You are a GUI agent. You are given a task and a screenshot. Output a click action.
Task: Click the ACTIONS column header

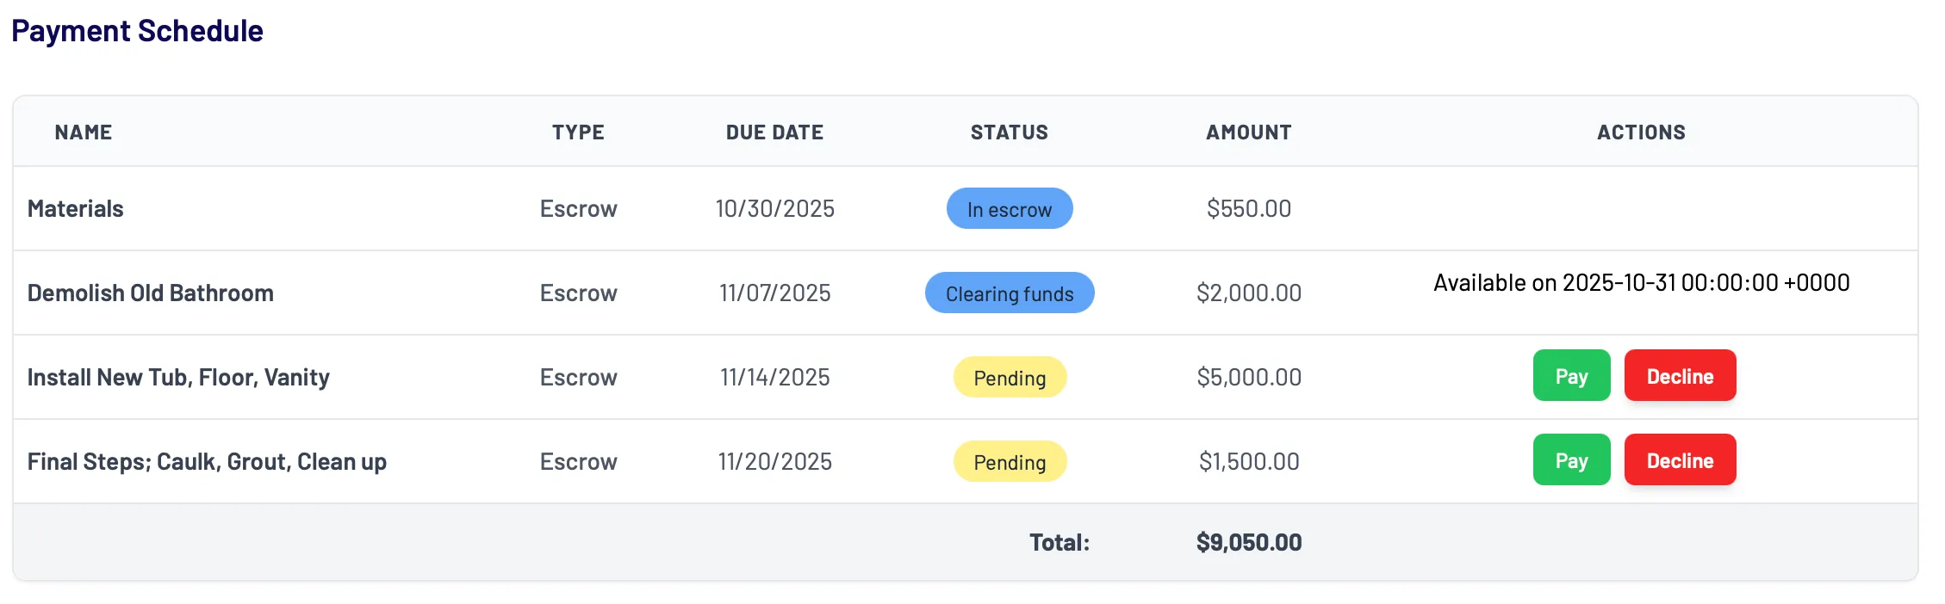tap(1640, 132)
